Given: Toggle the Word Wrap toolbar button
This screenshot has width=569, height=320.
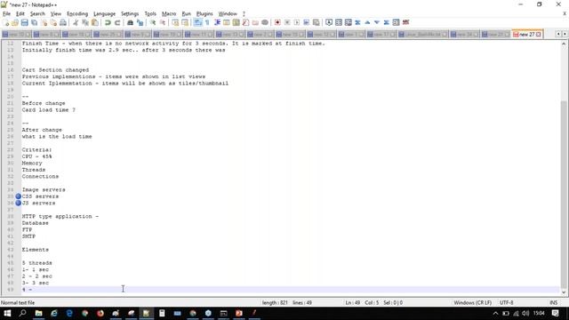Looking at the screenshot, I should coord(197,22).
